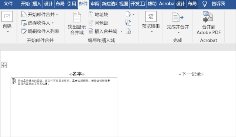
Task: Insert 地址块 address block
Action: 98,15
